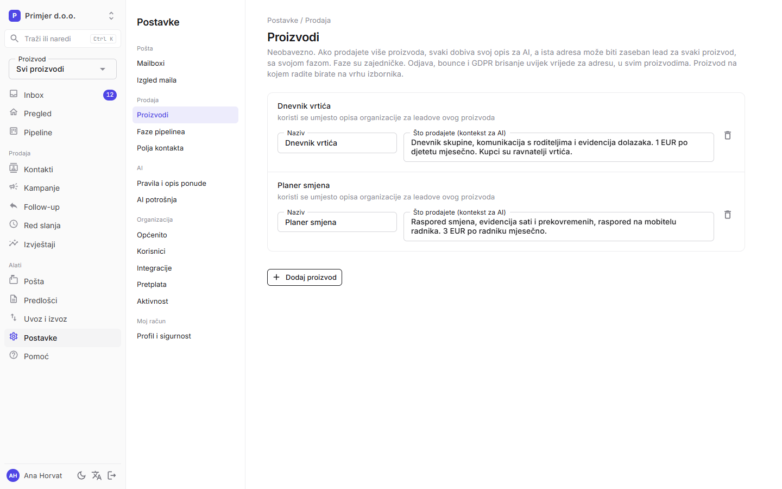Select Faze pipelinea settings item
The height and width of the screenshot is (489, 782).
click(x=185, y=131)
